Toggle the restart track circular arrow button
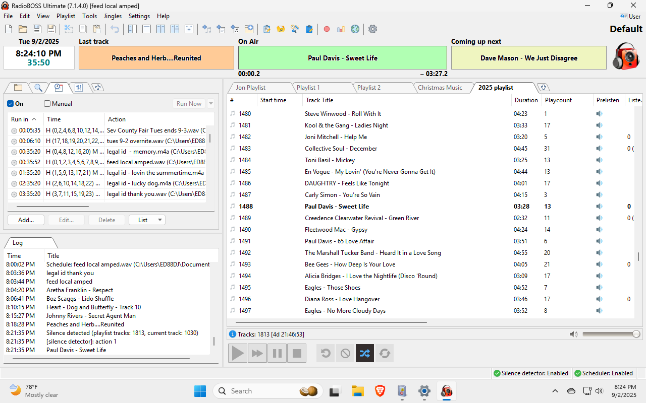The height and width of the screenshot is (403, 646). point(326,354)
